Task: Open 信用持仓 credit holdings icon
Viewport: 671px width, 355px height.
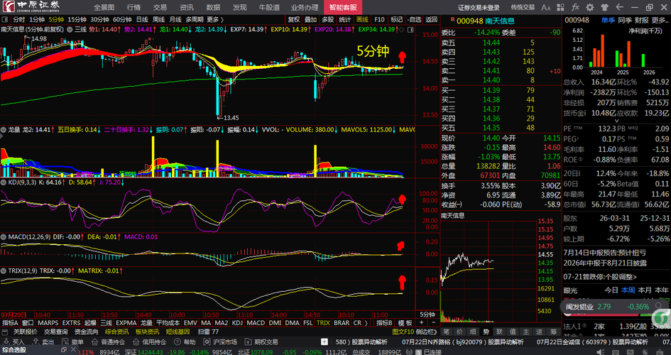Action: point(136,342)
